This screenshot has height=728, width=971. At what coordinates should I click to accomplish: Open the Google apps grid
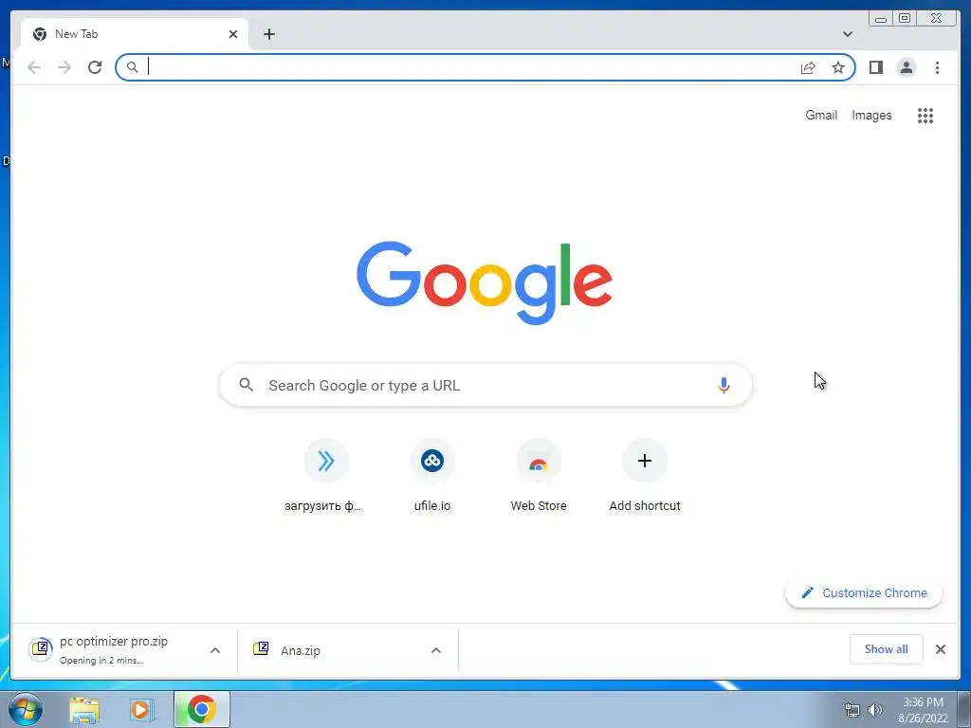click(925, 115)
